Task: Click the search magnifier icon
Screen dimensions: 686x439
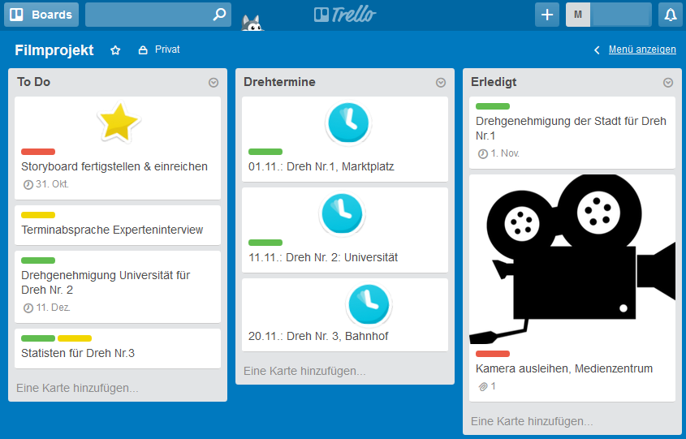Action: (219, 15)
